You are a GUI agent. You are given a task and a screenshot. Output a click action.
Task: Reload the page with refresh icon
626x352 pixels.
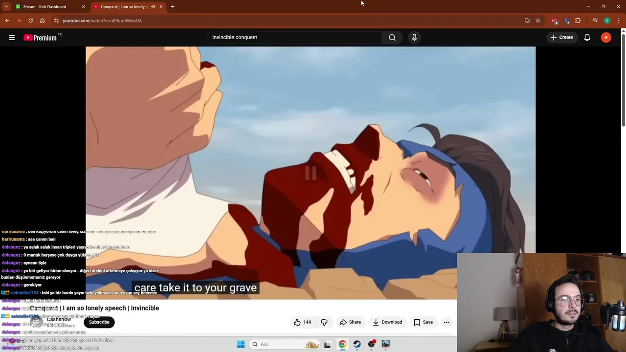point(30,21)
